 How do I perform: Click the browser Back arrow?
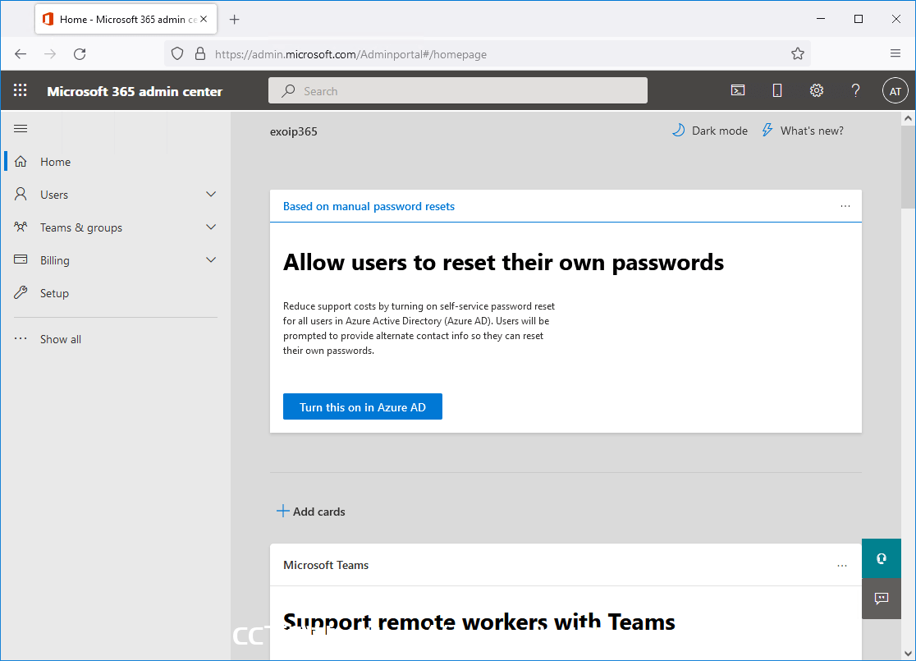point(21,53)
